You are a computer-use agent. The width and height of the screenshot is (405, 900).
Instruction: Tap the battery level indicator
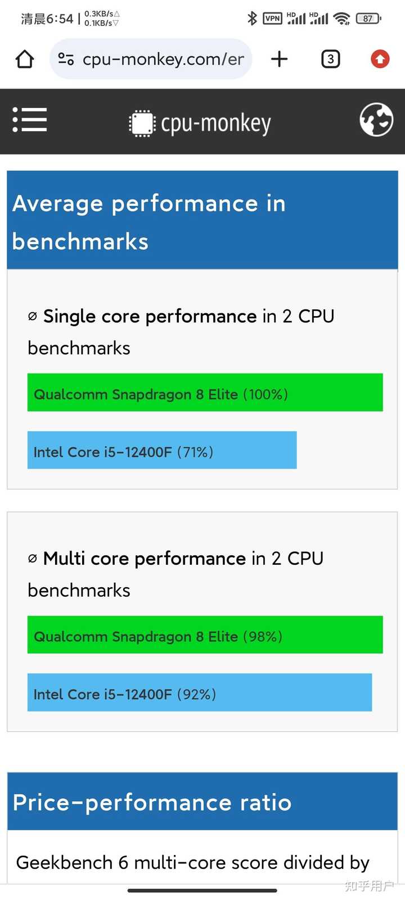(x=368, y=19)
